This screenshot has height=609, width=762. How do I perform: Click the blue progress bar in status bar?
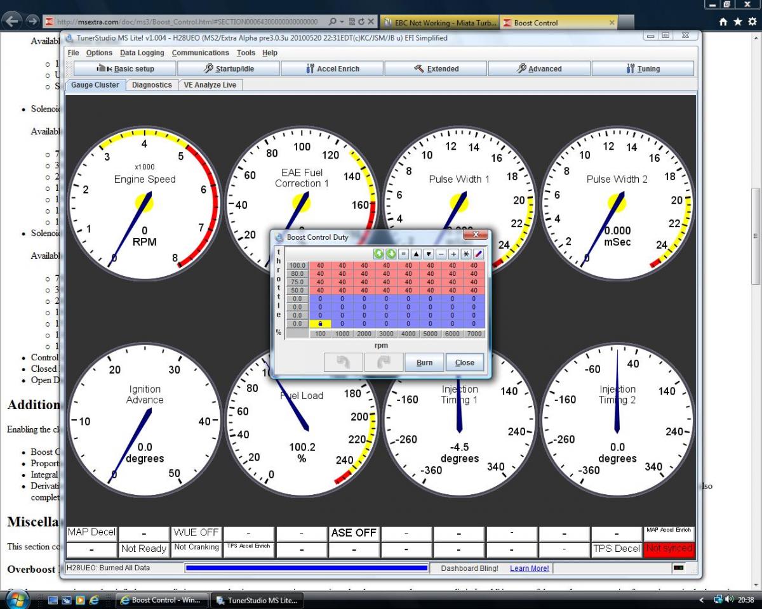click(x=307, y=568)
